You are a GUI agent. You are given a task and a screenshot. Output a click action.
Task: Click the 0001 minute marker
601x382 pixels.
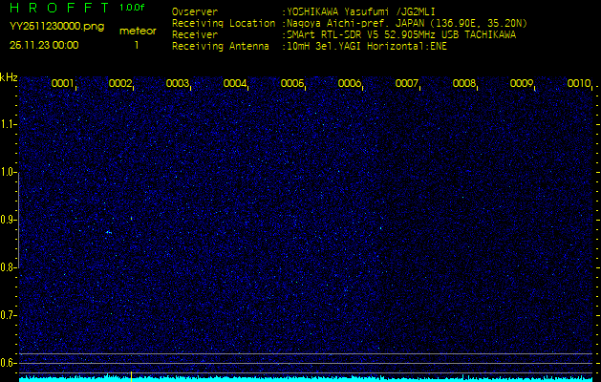click(x=63, y=84)
